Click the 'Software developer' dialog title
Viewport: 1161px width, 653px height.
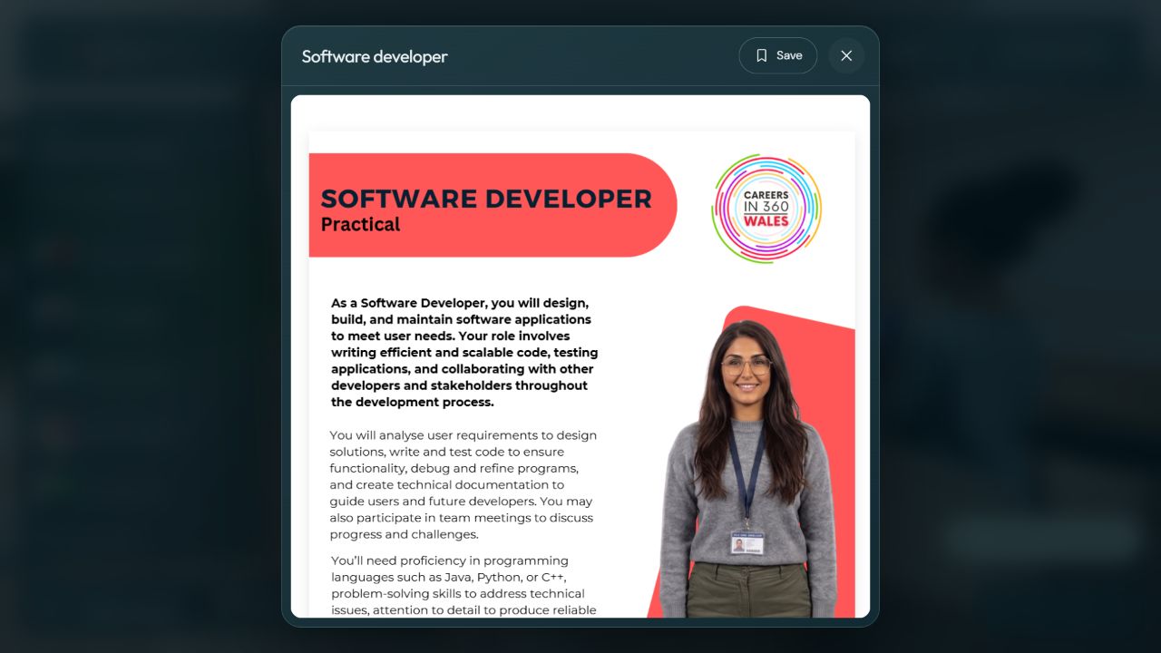375,56
